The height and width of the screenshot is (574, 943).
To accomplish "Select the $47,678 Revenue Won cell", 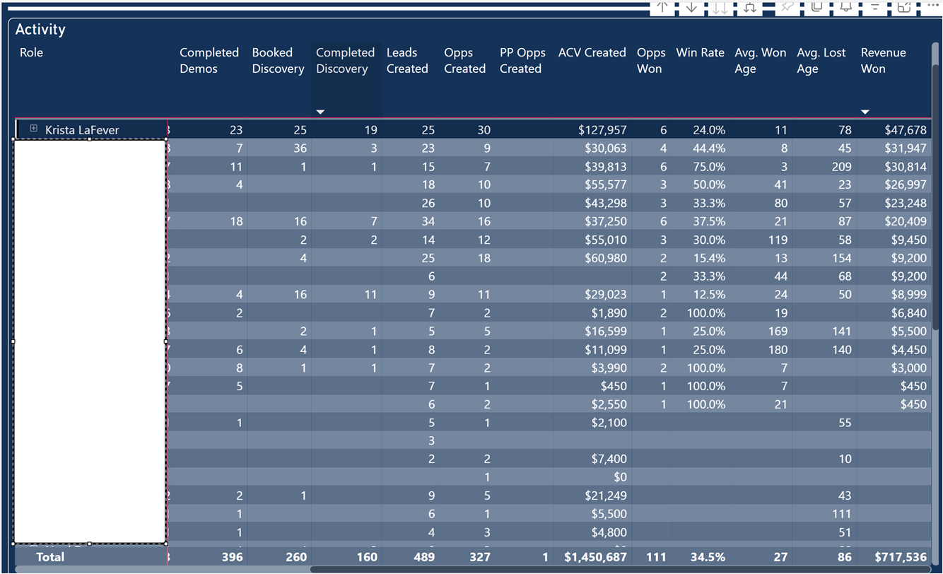I will tap(906, 130).
